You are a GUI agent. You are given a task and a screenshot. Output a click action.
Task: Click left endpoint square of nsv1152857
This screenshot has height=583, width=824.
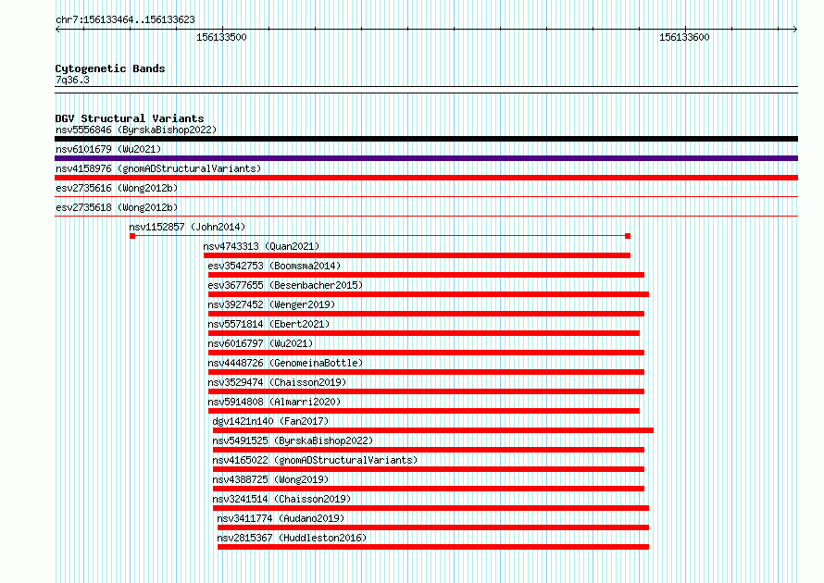point(132,236)
